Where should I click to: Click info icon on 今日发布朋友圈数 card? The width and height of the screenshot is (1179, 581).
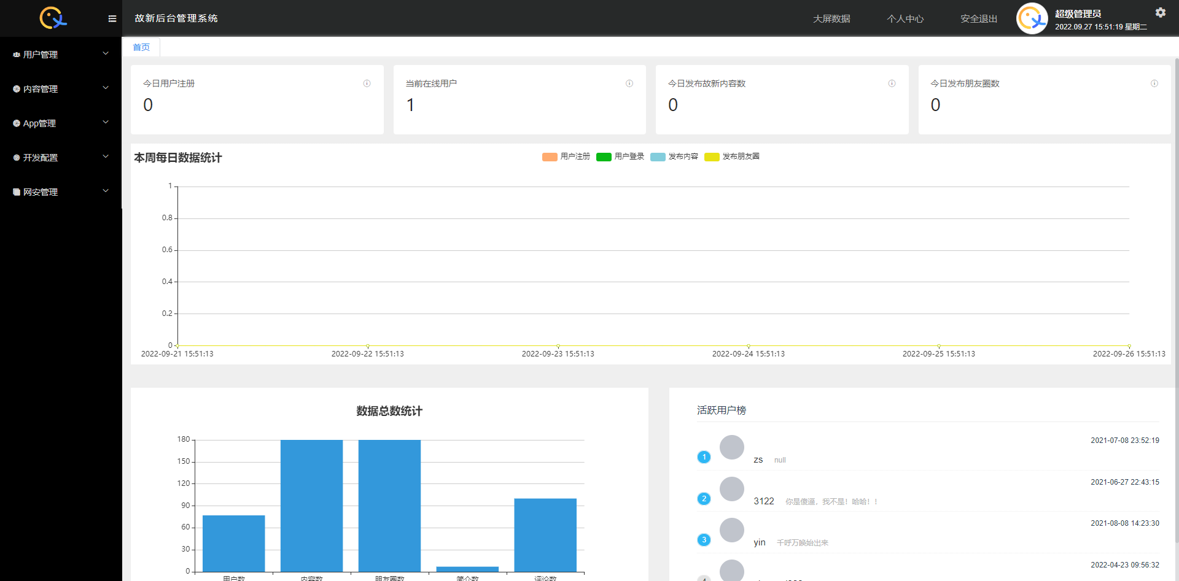1154,83
